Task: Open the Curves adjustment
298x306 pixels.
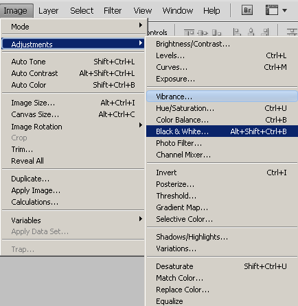Action: [x=222, y=67]
